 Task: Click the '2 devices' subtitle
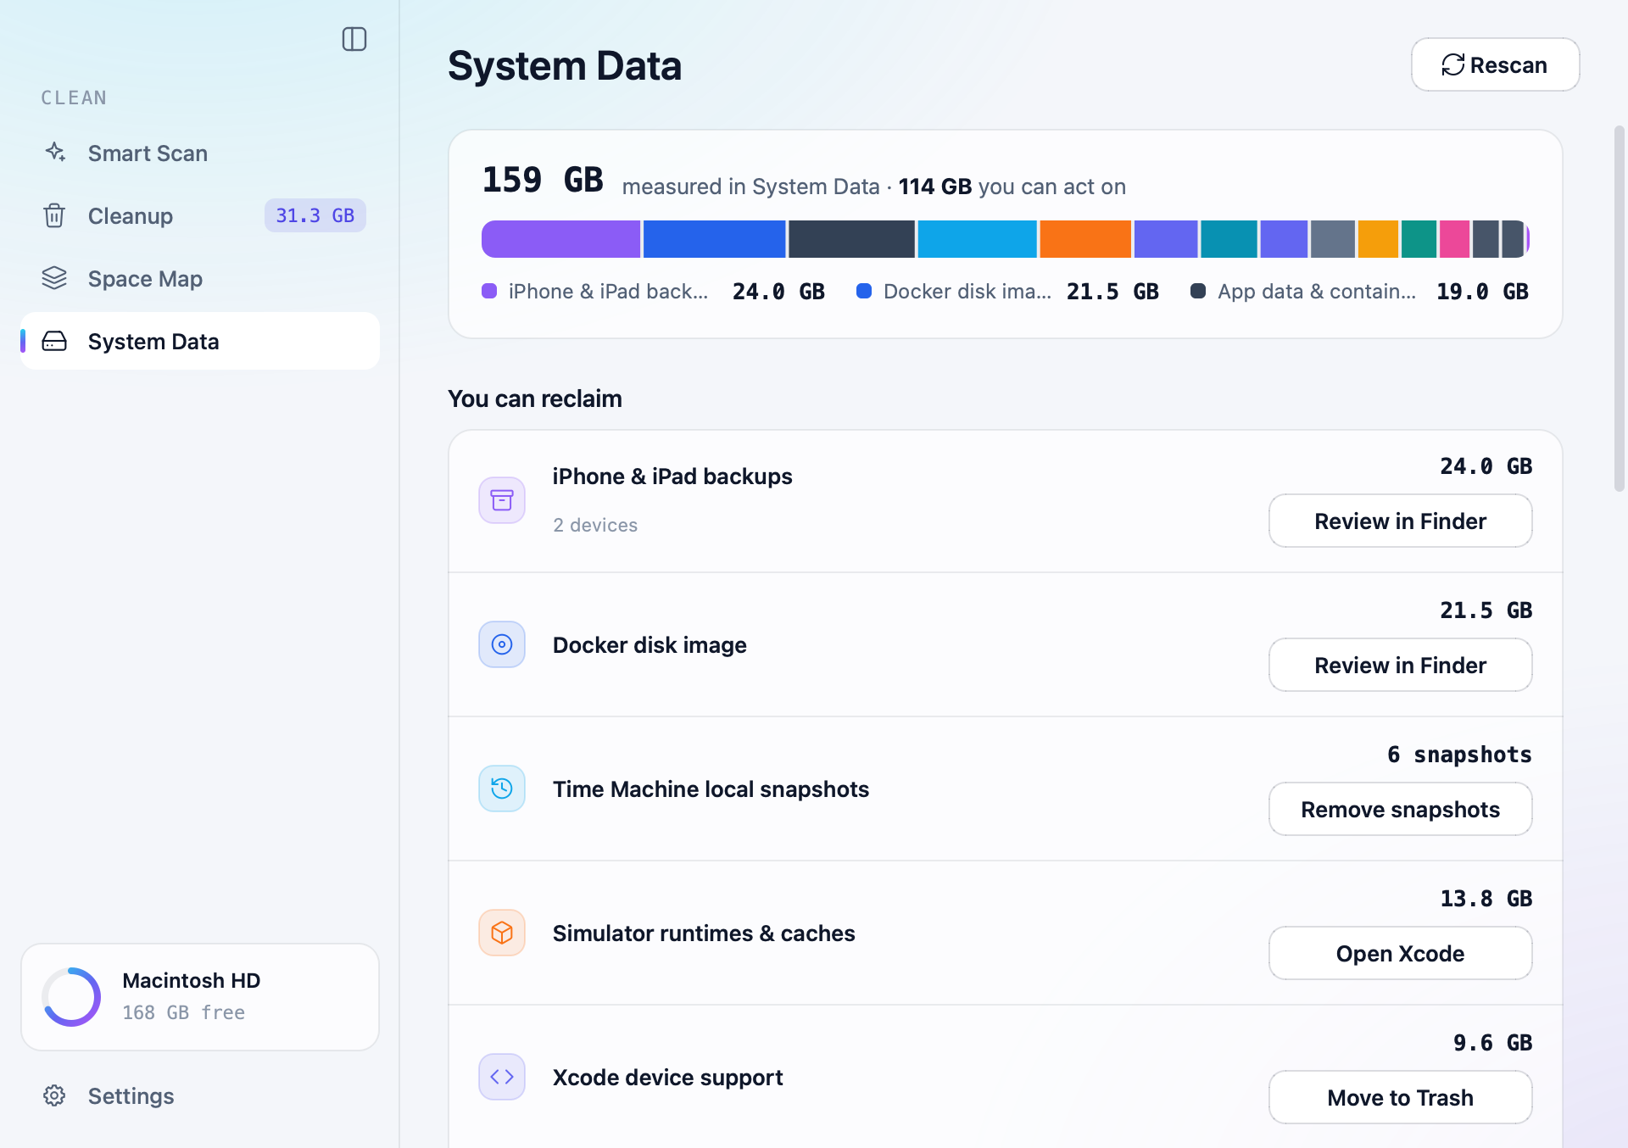point(595,525)
